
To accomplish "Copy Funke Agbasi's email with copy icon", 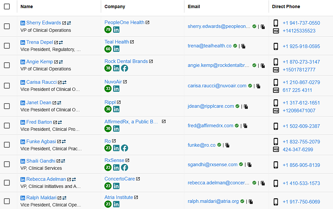I will [x=227, y=145].
